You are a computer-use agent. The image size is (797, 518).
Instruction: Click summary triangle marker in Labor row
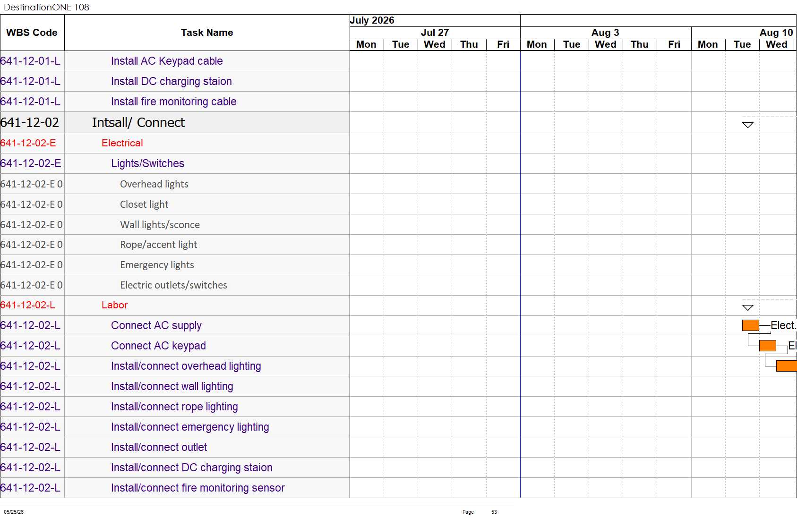[747, 308]
